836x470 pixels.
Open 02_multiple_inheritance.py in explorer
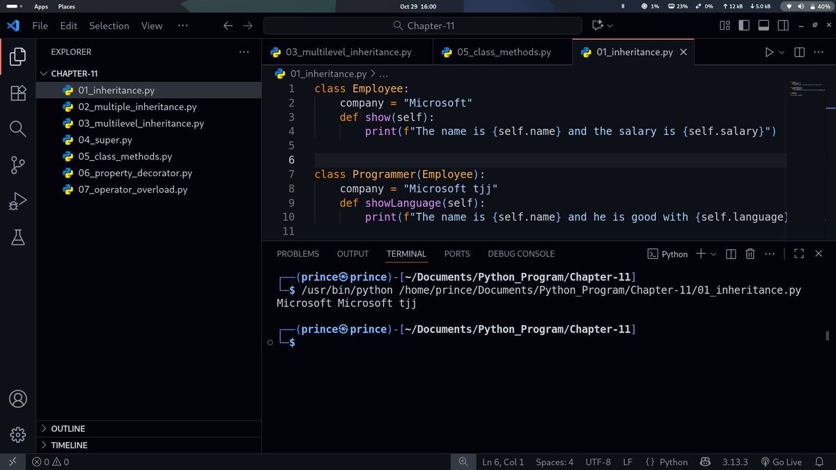point(150,107)
